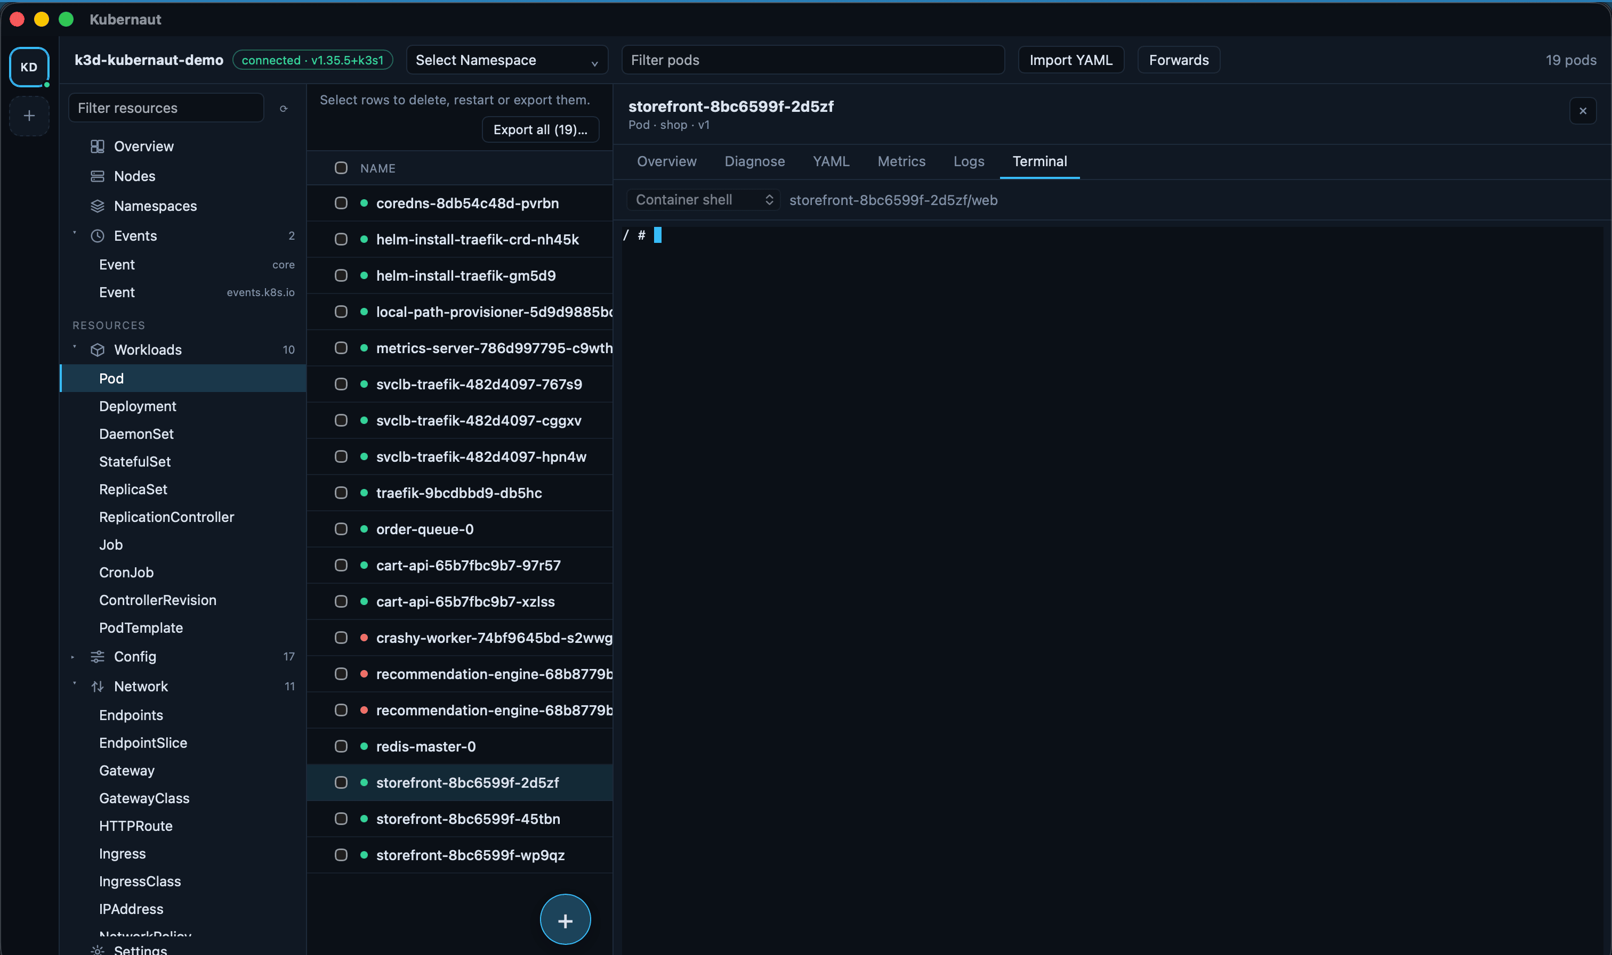Open HTTPRoute resource list
The width and height of the screenshot is (1612, 955).
click(183, 826)
